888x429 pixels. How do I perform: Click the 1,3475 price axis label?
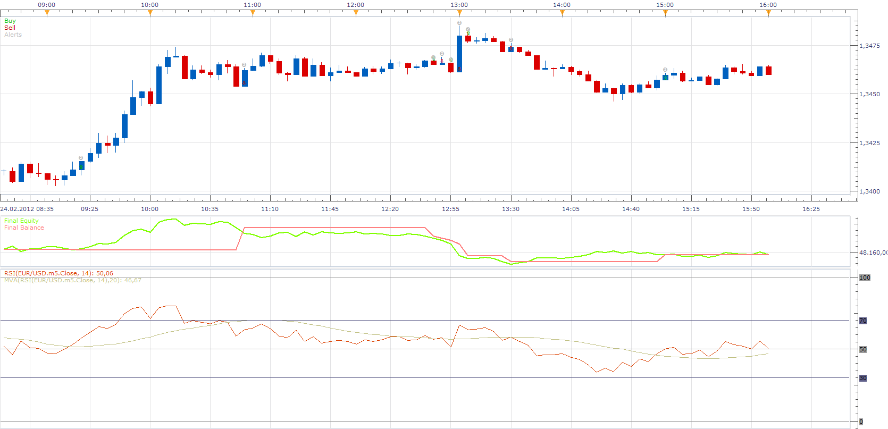tap(870, 46)
